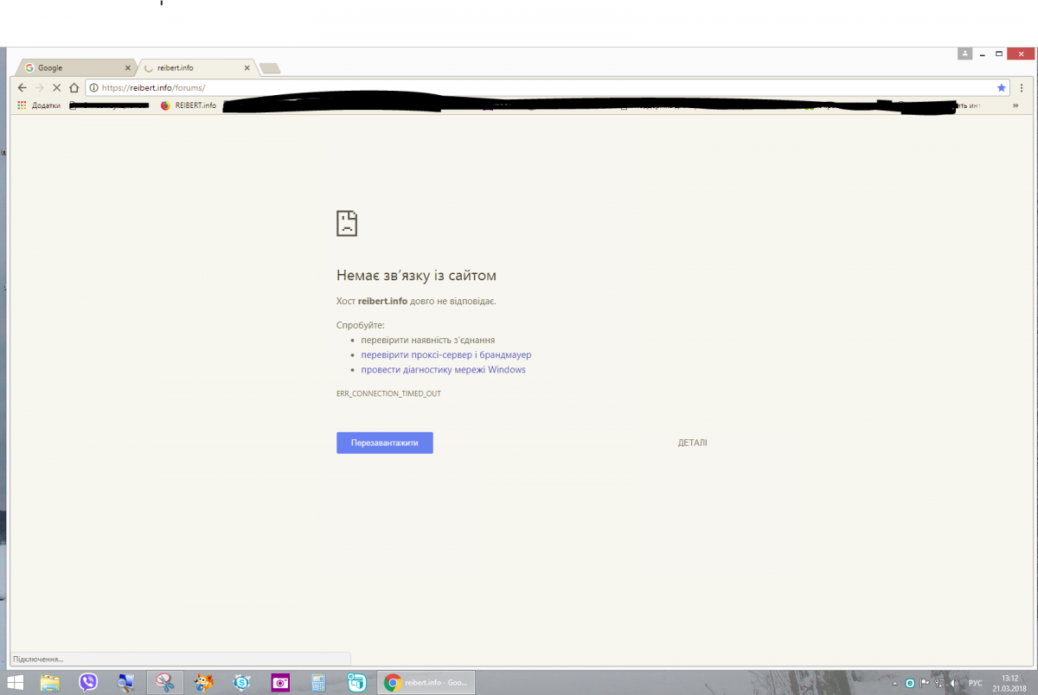The width and height of the screenshot is (1038, 695).
Task: Click the 'Підключення...' status bar text
Action: pos(38,660)
